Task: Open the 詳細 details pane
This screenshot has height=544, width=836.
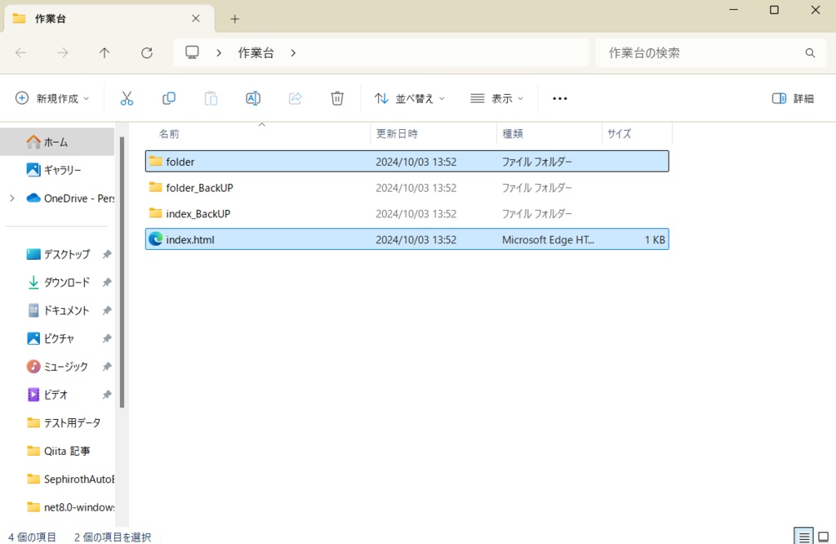Action: click(x=791, y=97)
